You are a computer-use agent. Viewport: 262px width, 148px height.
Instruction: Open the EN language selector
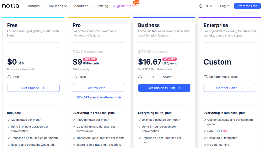click(x=205, y=6)
